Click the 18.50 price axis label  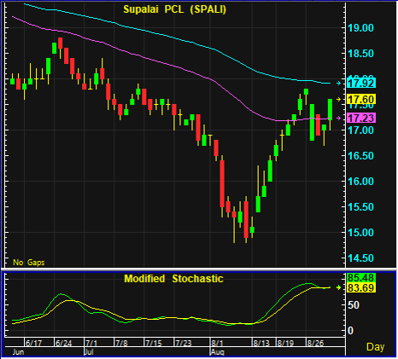(x=360, y=54)
